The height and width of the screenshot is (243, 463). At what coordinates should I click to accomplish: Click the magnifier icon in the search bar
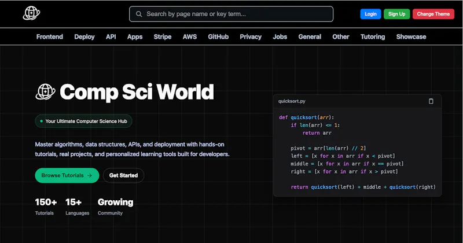tap(139, 14)
